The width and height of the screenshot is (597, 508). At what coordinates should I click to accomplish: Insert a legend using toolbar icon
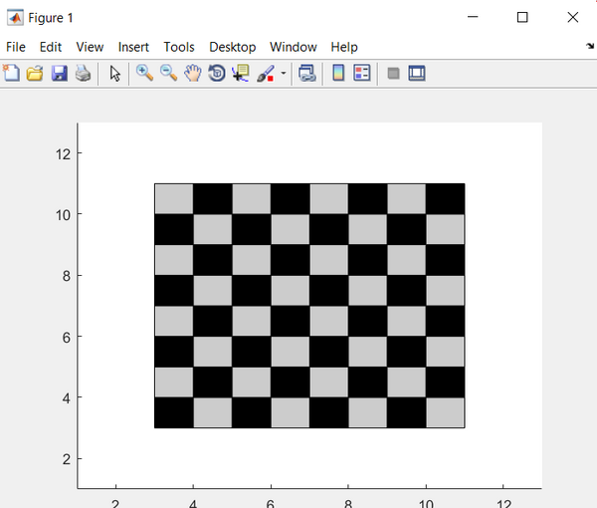click(362, 73)
